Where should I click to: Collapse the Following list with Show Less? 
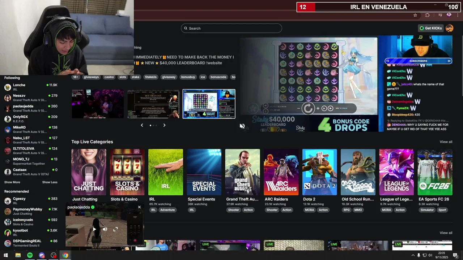click(50, 182)
